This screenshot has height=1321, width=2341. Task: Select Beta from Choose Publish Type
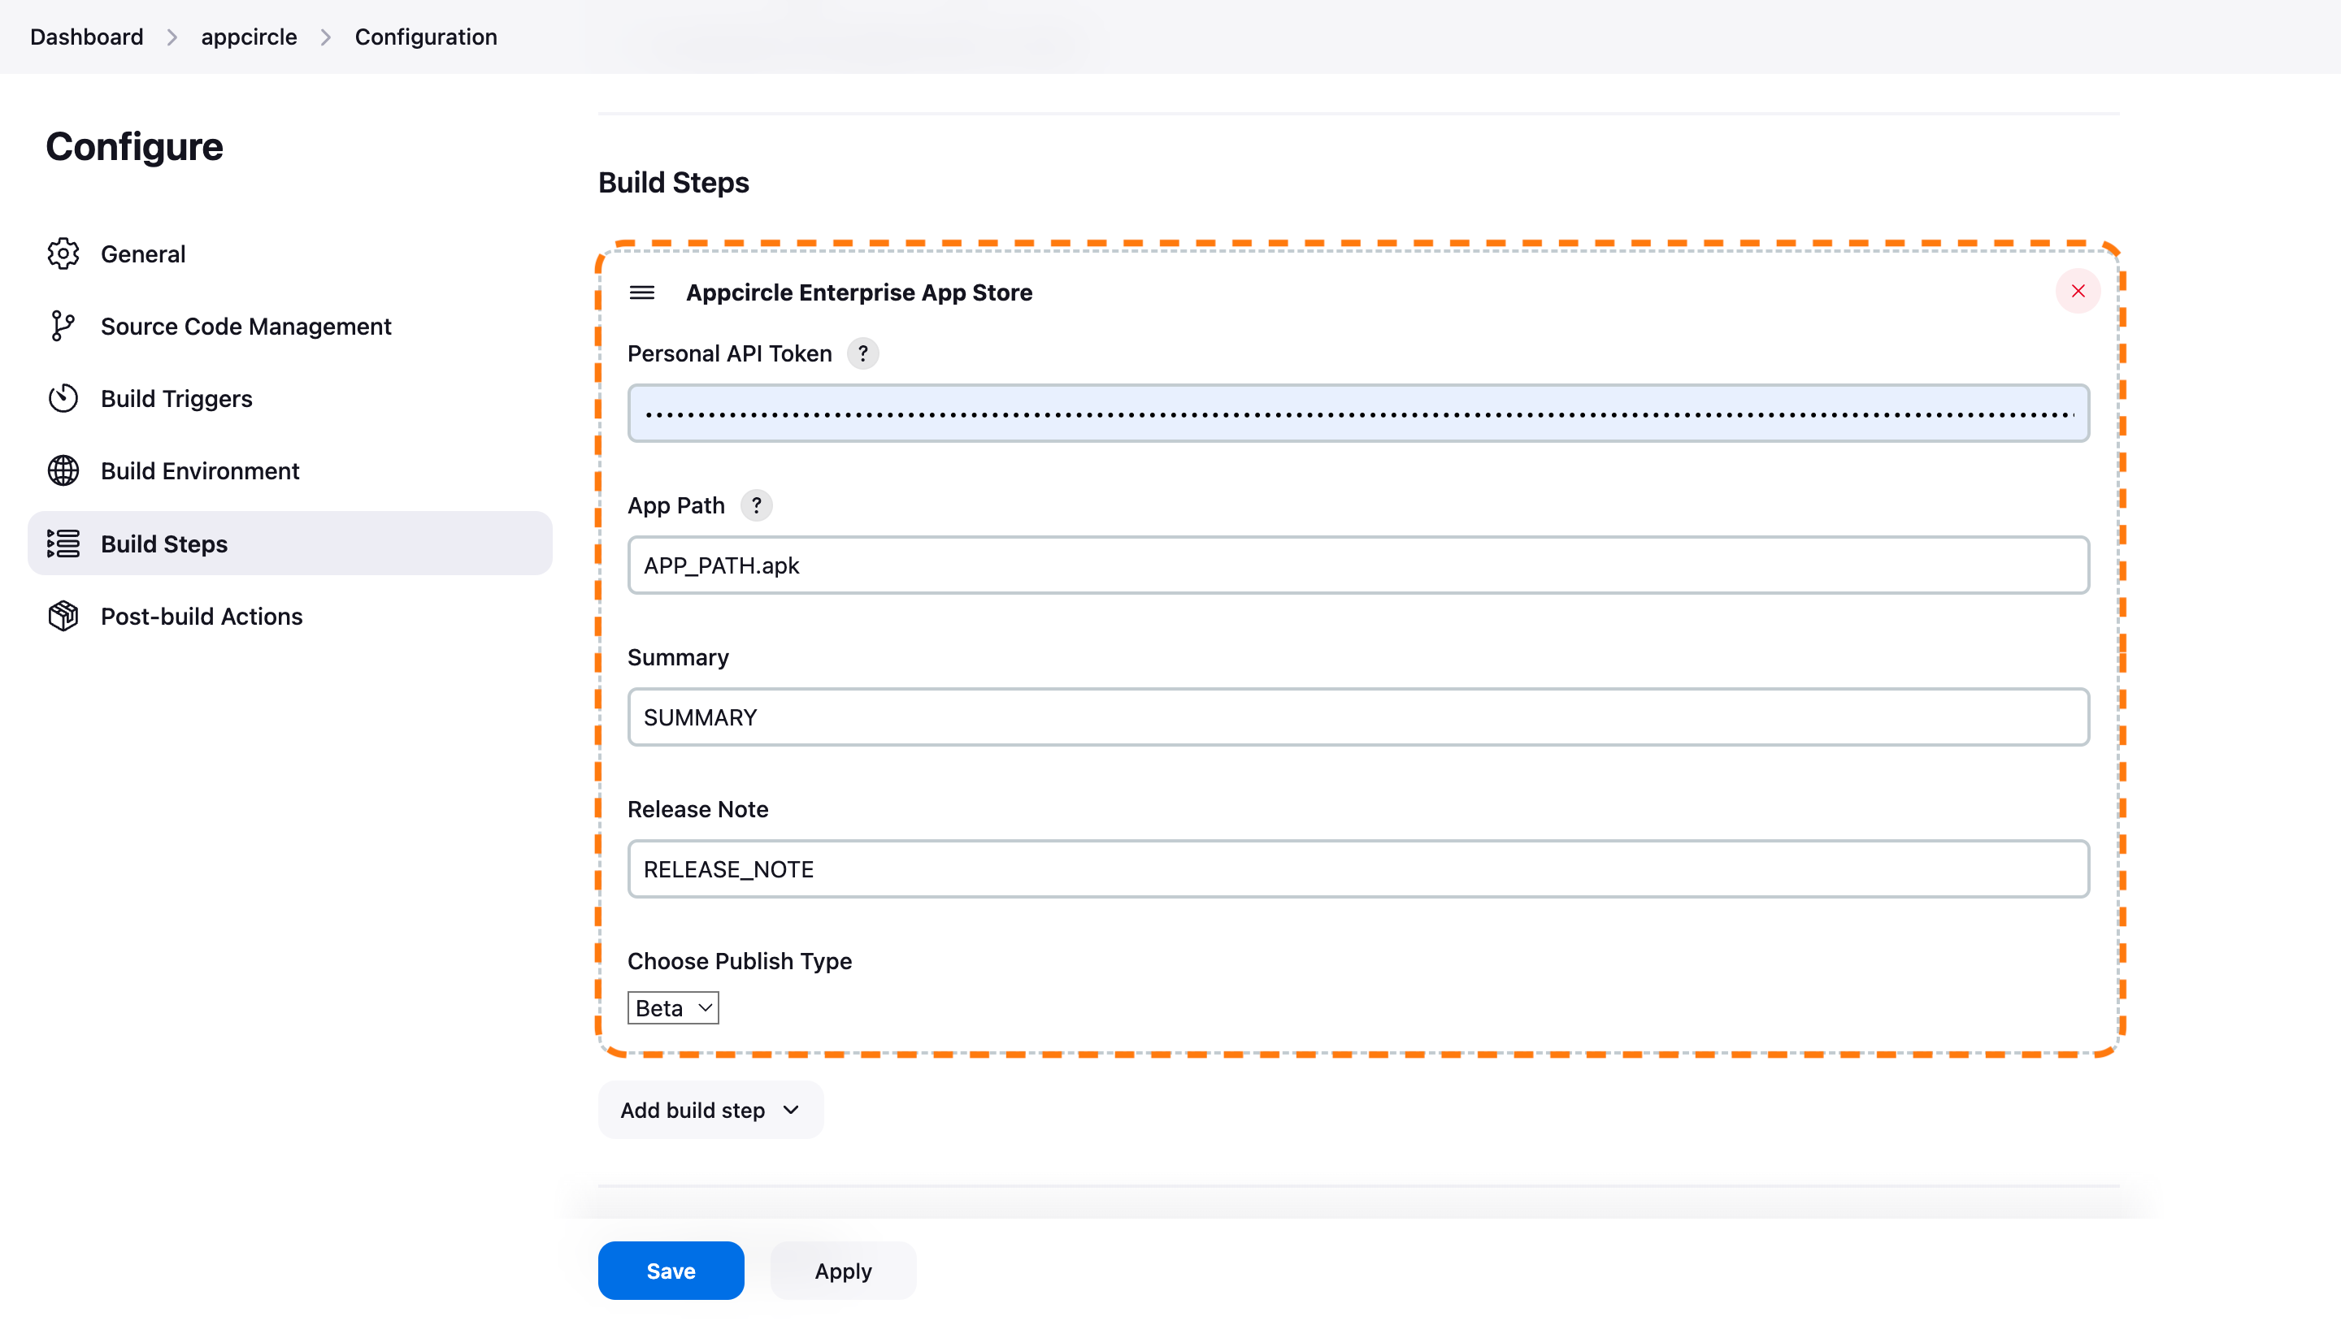point(672,1007)
